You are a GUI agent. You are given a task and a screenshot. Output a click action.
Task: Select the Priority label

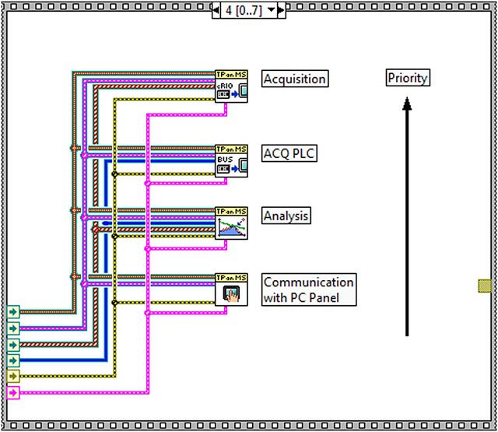(x=408, y=78)
